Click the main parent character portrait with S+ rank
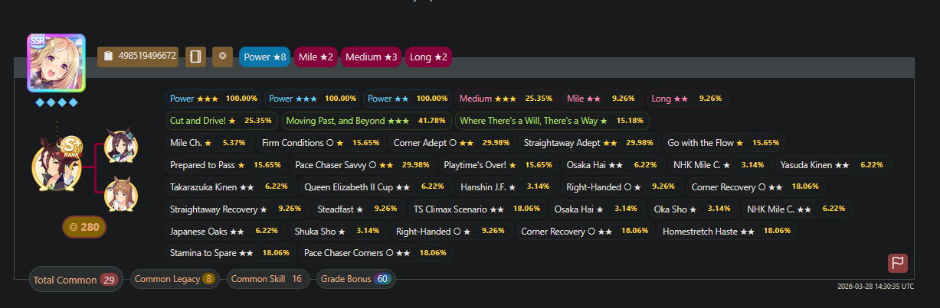The height and width of the screenshot is (308, 940). pyautogui.click(x=55, y=166)
